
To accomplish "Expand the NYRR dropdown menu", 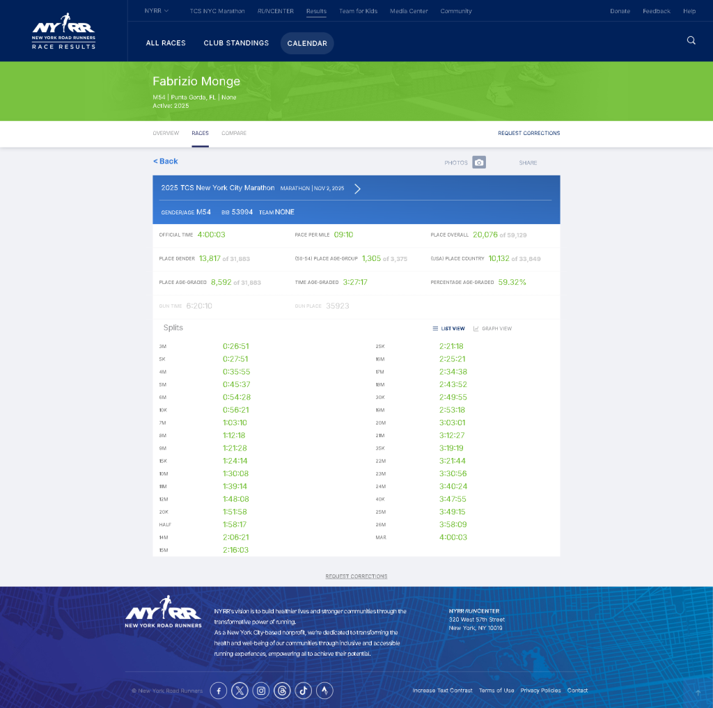I will [156, 11].
